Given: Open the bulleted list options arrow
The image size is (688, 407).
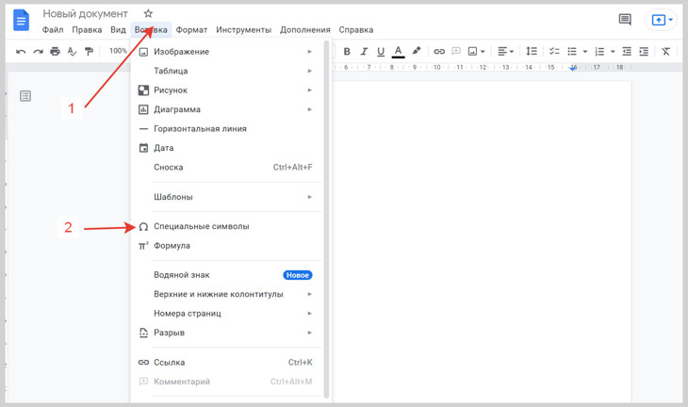Looking at the screenshot, I should 585,52.
